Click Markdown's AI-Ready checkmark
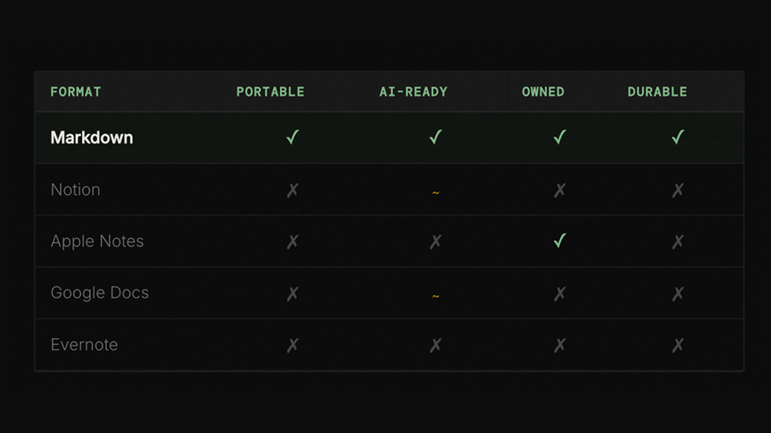 tap(436, 137)
